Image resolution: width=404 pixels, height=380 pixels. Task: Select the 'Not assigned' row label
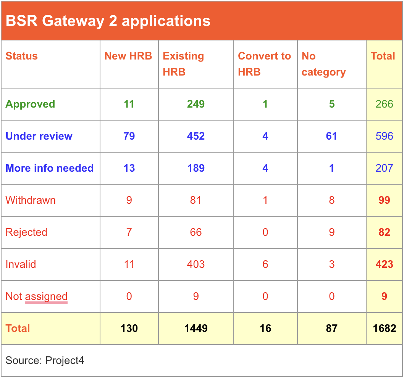[36, 296]
